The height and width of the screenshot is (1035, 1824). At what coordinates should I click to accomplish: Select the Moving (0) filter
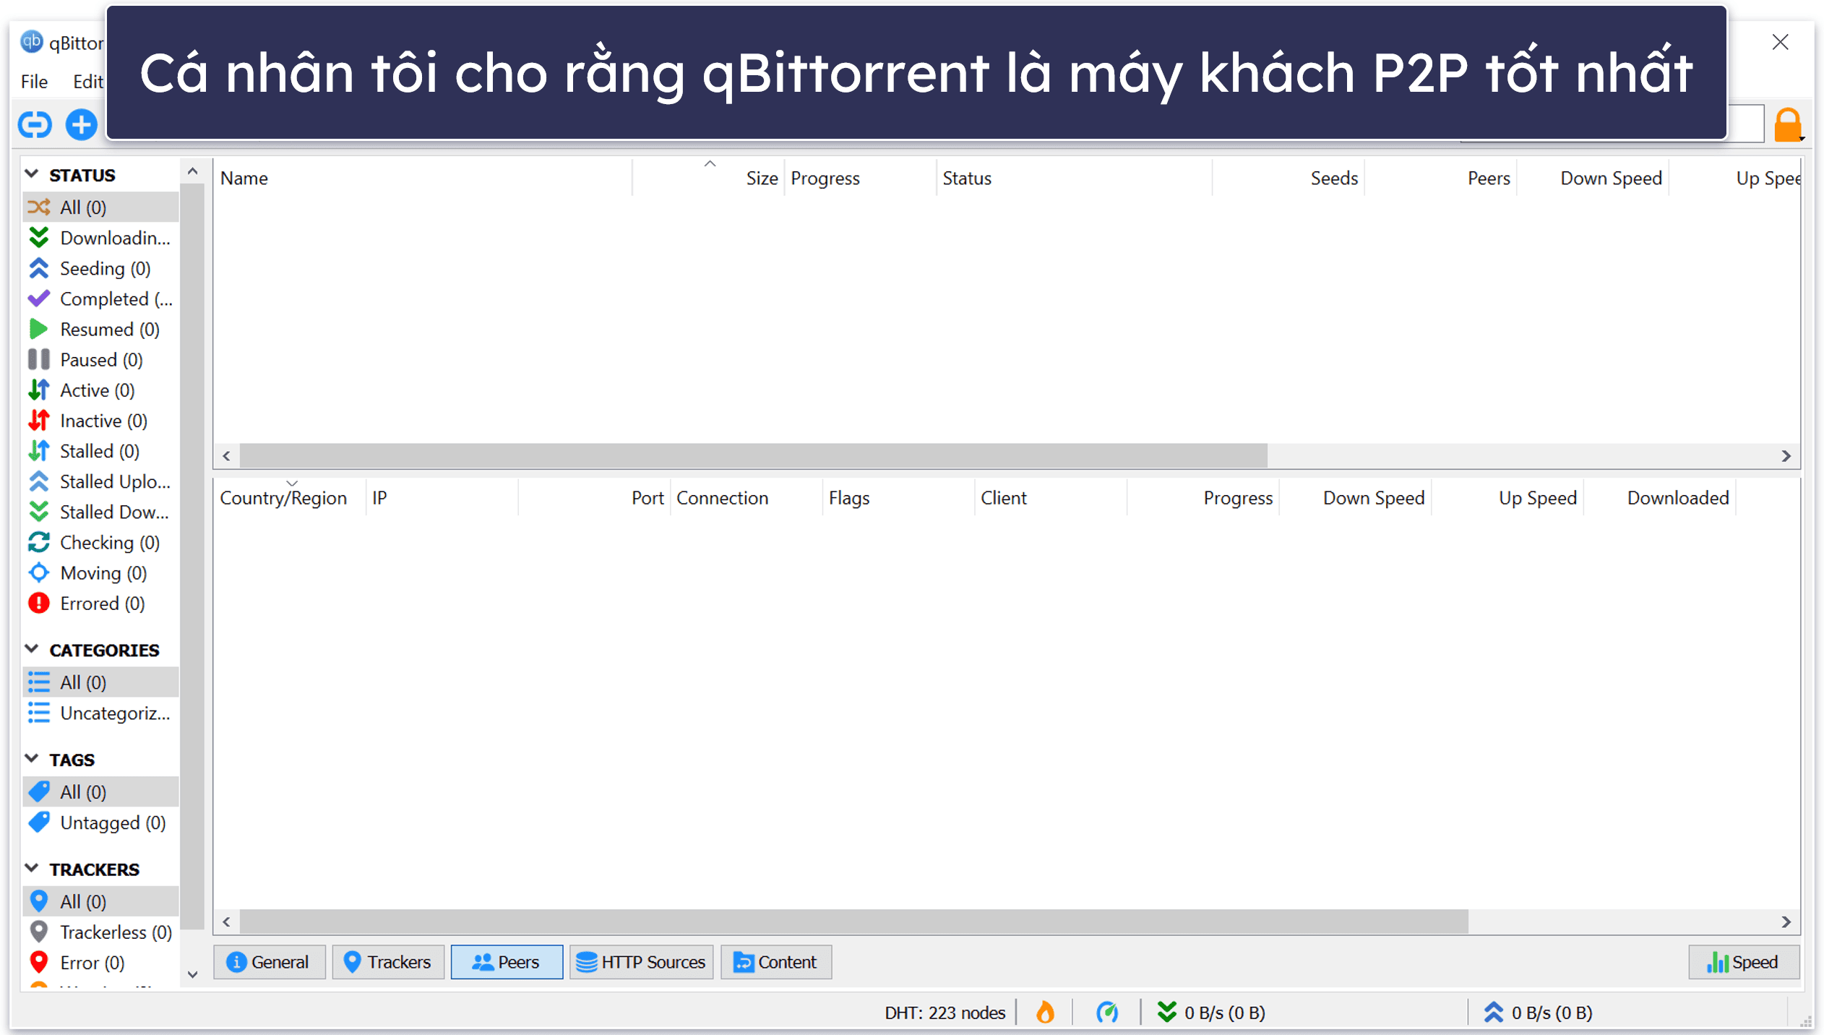101,572
